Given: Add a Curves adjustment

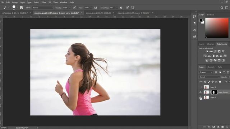Looking at the screenshot, I should click(215, 52).
